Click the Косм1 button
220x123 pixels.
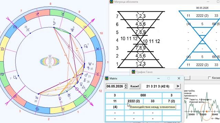(135, 86)
